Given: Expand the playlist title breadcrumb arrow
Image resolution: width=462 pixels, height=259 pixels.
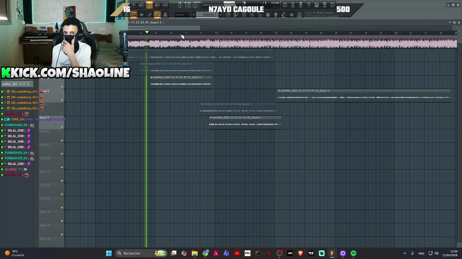Looking at the screenshot, I should click(164, 22).
